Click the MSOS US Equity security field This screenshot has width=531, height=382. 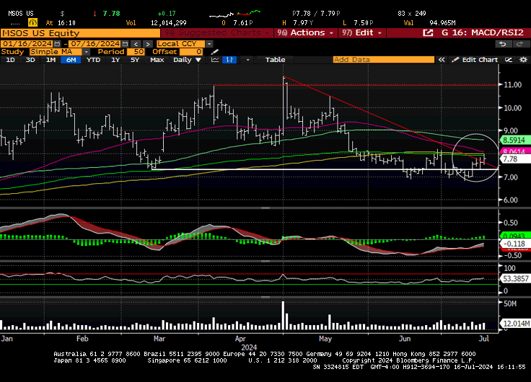(80, 33)
